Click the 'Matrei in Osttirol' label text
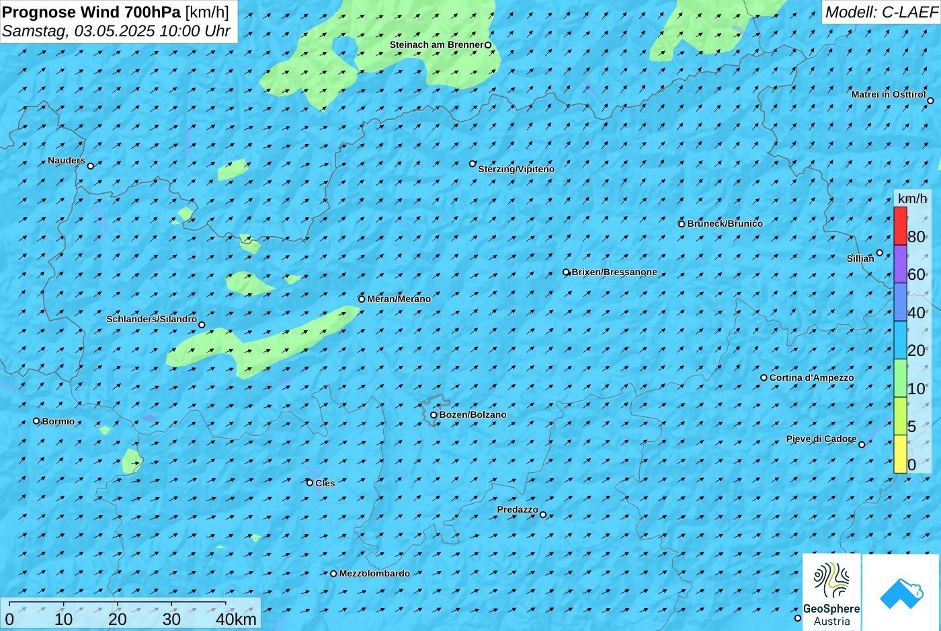This screenshot has height=631, width=941. pos(889,95)
